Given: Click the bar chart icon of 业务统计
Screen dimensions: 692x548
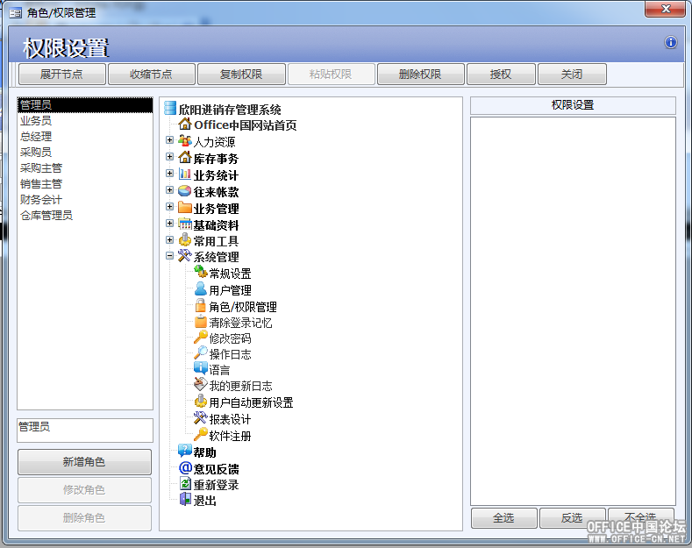Looking at the screenshot, I should (185, 174).
